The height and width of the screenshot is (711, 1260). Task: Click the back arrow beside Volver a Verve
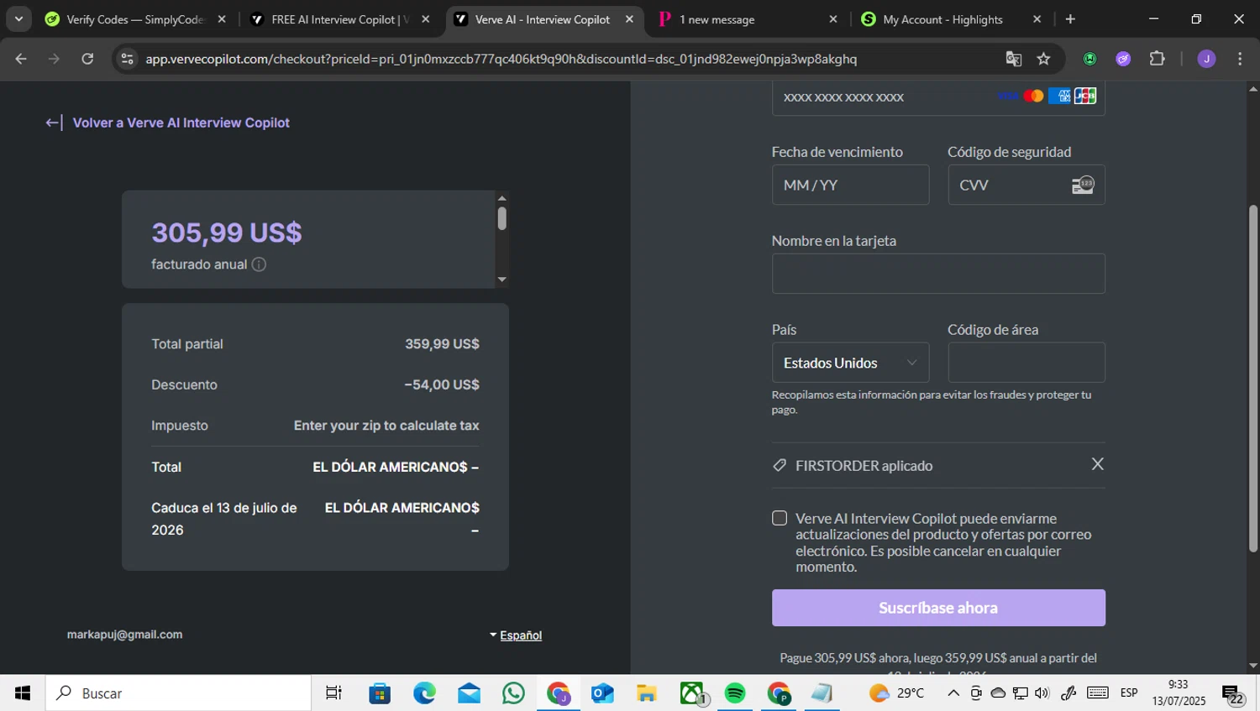click(53, 123)
